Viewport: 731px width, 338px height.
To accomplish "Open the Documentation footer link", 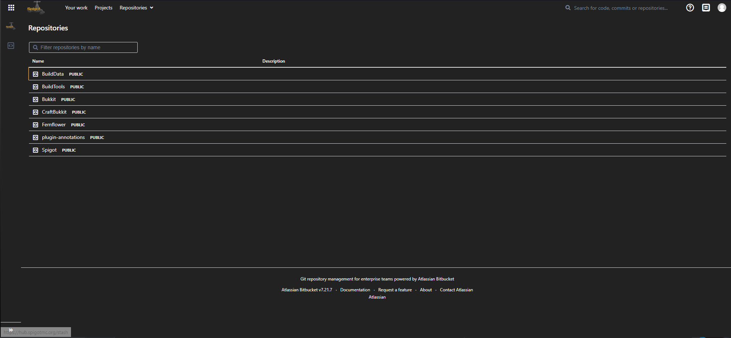I will click(355, 290).
